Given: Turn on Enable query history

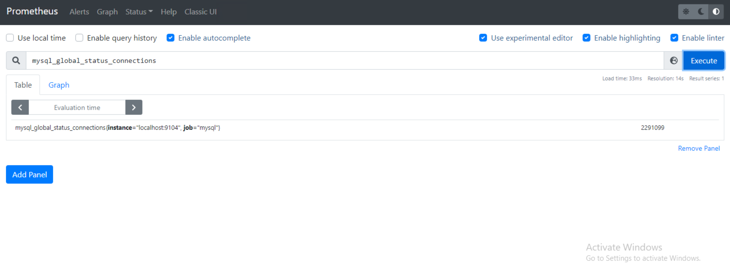Looking at the screenshot, I should (x=79, y=38).
